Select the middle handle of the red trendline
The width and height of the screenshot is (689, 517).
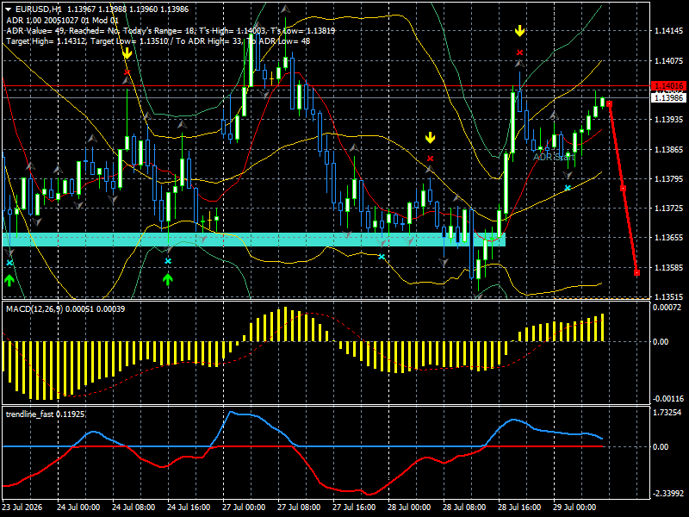click(623, 188)
